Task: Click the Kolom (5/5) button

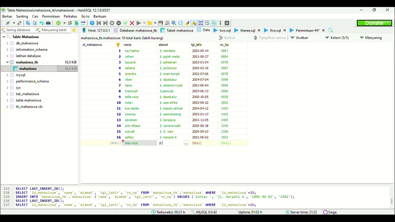Action: click(337, 38)
